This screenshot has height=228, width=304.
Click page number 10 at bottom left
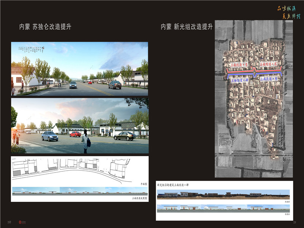pyautogui.click(x=9, y=222)
